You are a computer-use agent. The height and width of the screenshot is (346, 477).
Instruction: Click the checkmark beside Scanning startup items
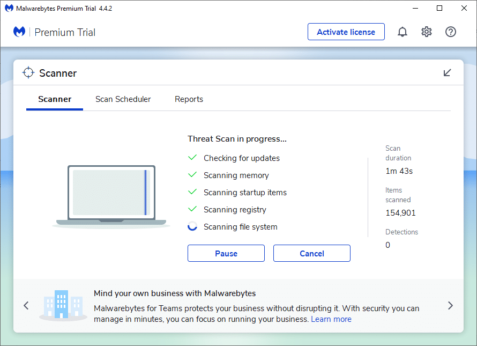(x=192, y=192)
